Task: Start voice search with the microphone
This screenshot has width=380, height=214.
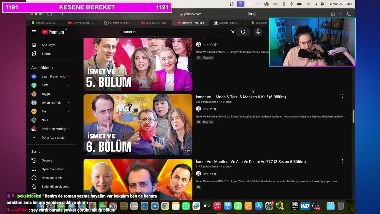Action: [x=258, y=32]
